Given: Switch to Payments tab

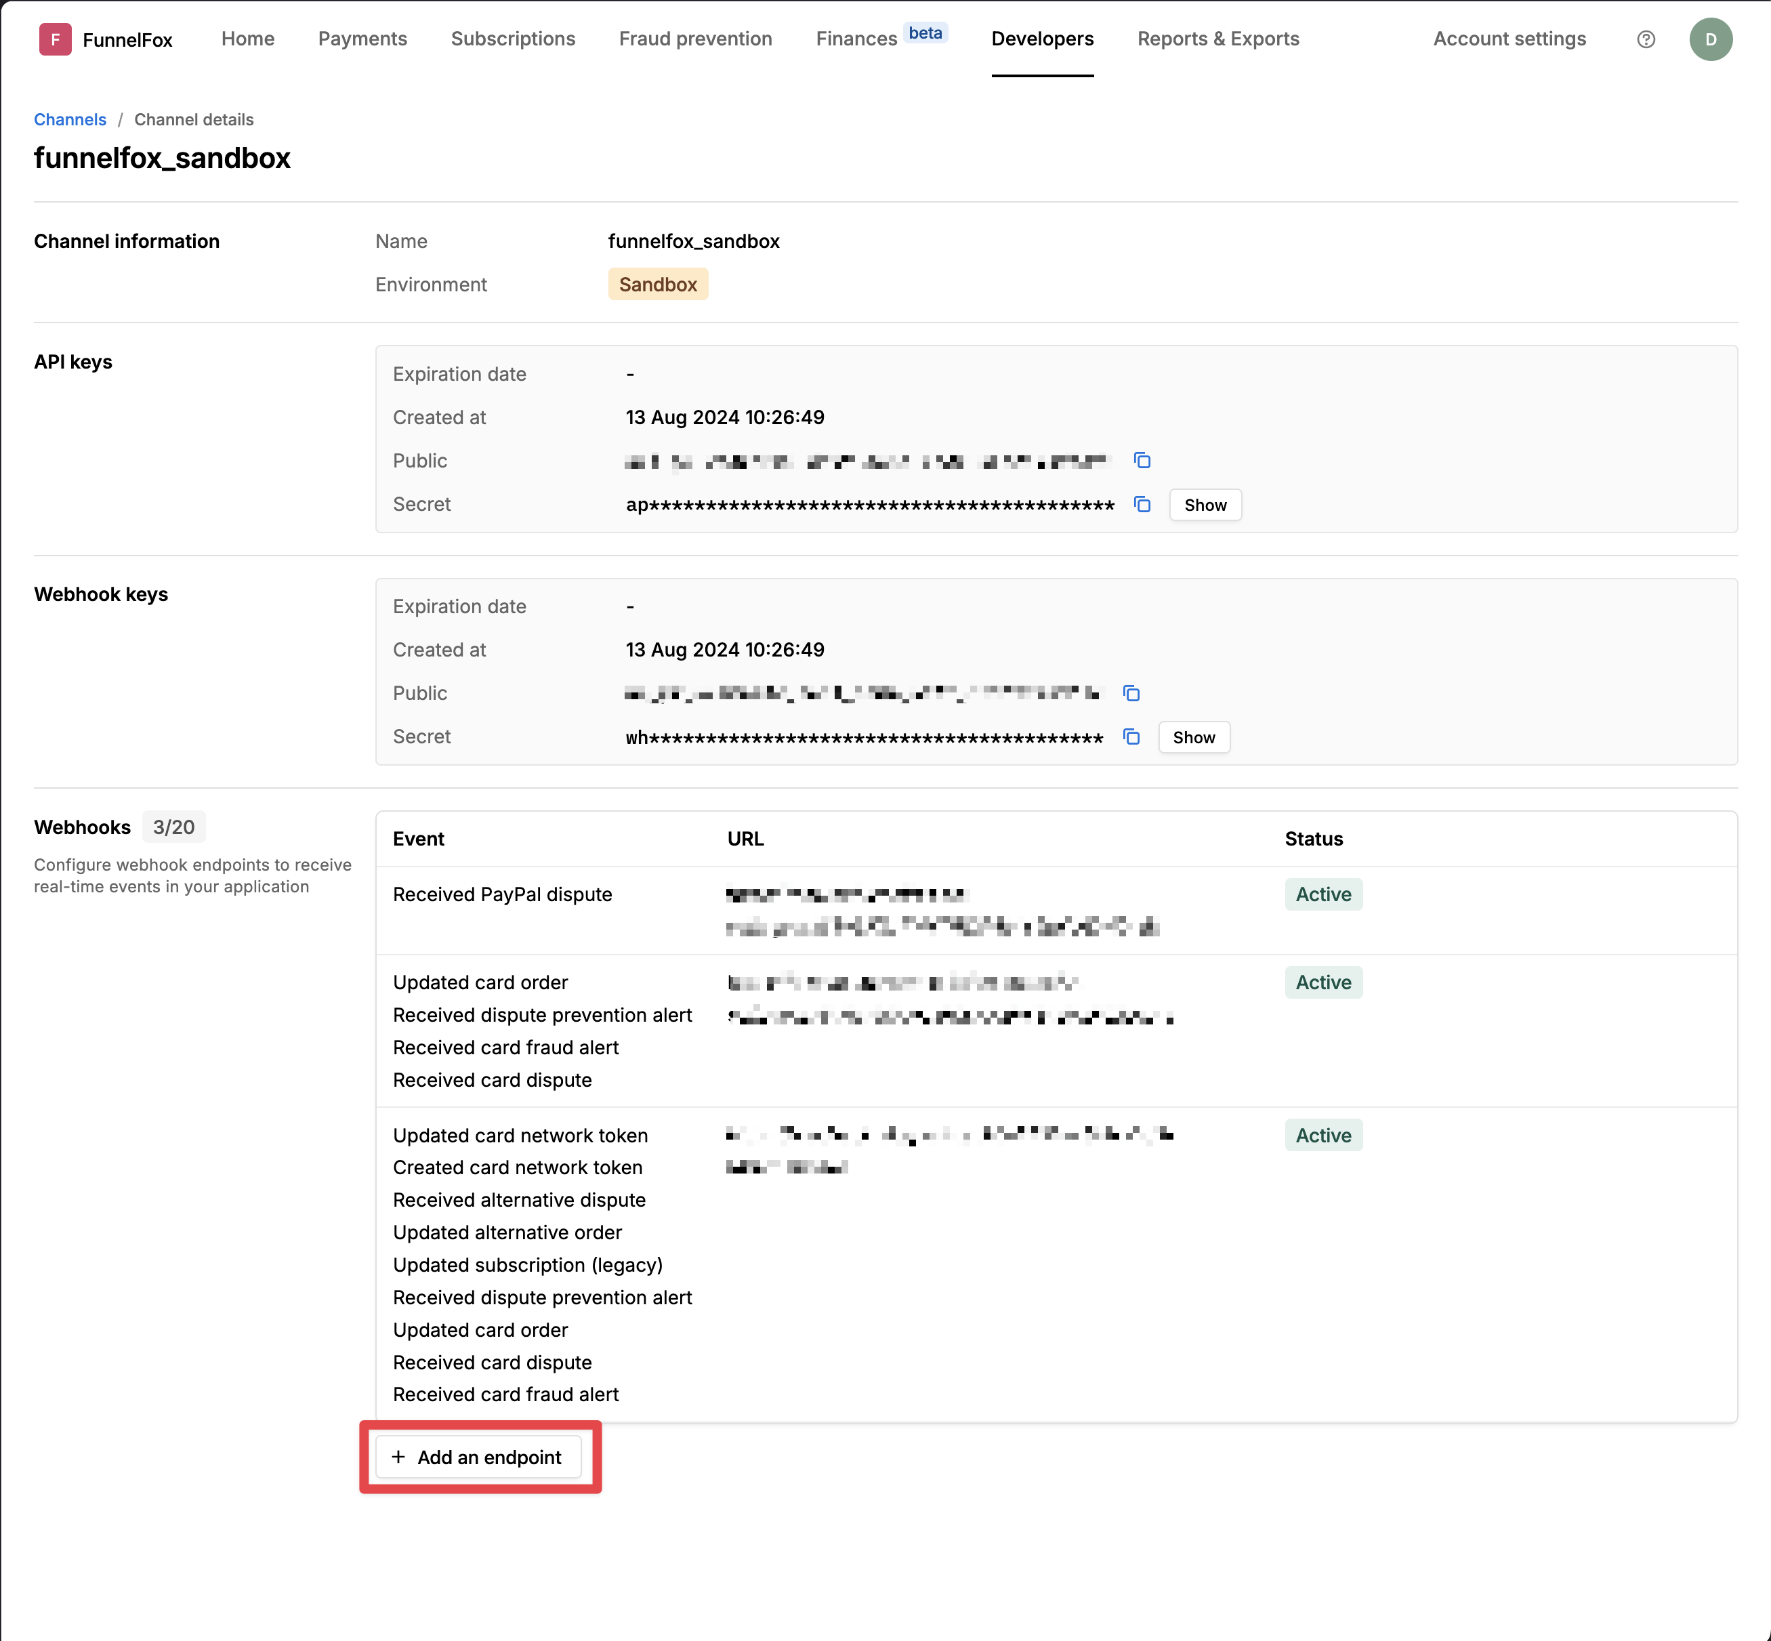Looking at the screenshot, I should [362, 39].
